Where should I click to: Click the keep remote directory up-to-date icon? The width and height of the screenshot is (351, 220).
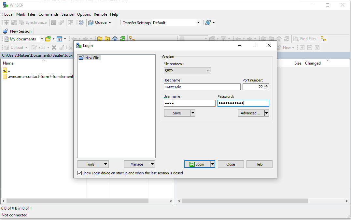coord(71,22)
